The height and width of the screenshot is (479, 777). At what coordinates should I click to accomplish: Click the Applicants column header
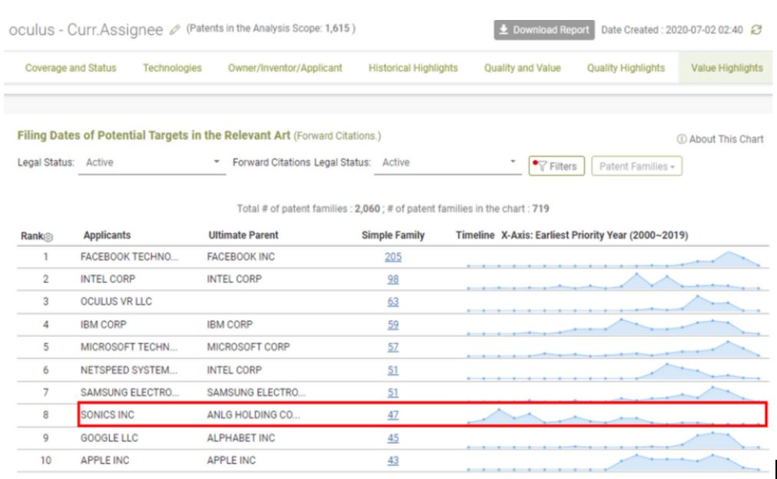click(107, 235)
